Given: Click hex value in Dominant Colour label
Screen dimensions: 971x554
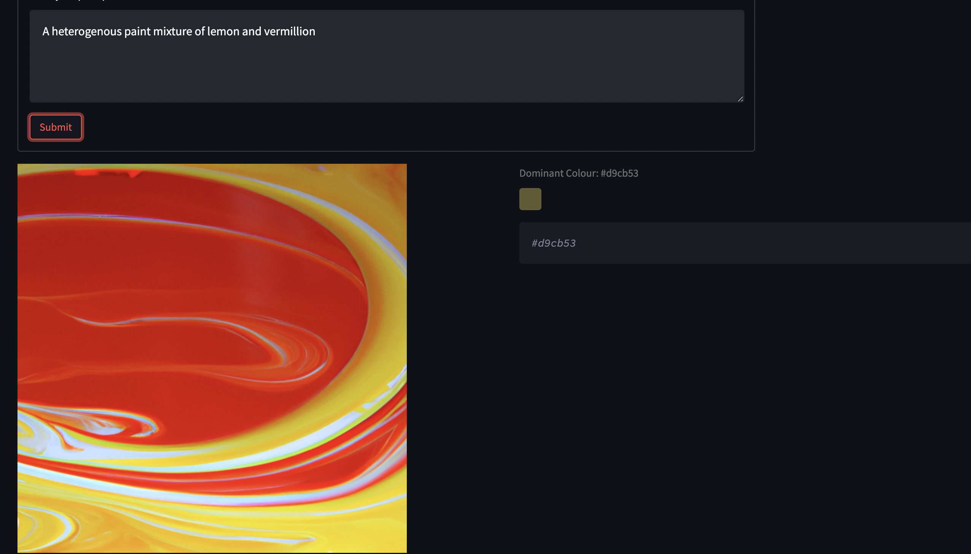Looking at the screenshot, I should coord(619,173).
